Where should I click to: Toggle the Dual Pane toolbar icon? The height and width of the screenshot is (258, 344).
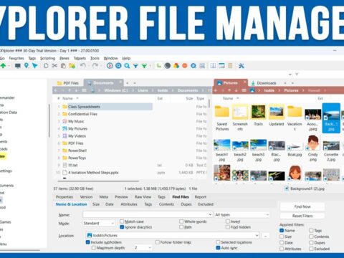point(213,66)
